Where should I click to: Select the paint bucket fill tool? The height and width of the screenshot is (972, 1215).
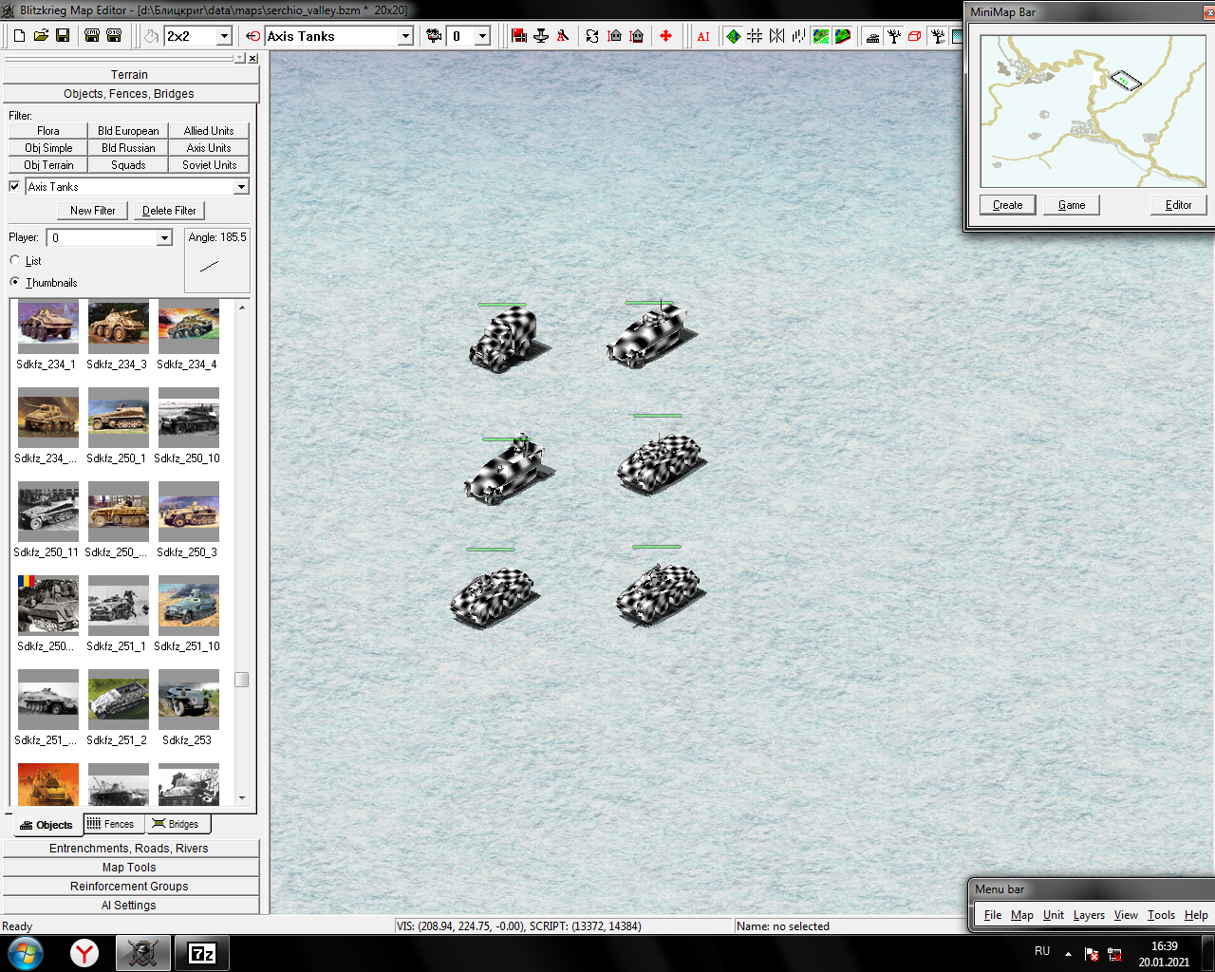click(x=151, y=36)
